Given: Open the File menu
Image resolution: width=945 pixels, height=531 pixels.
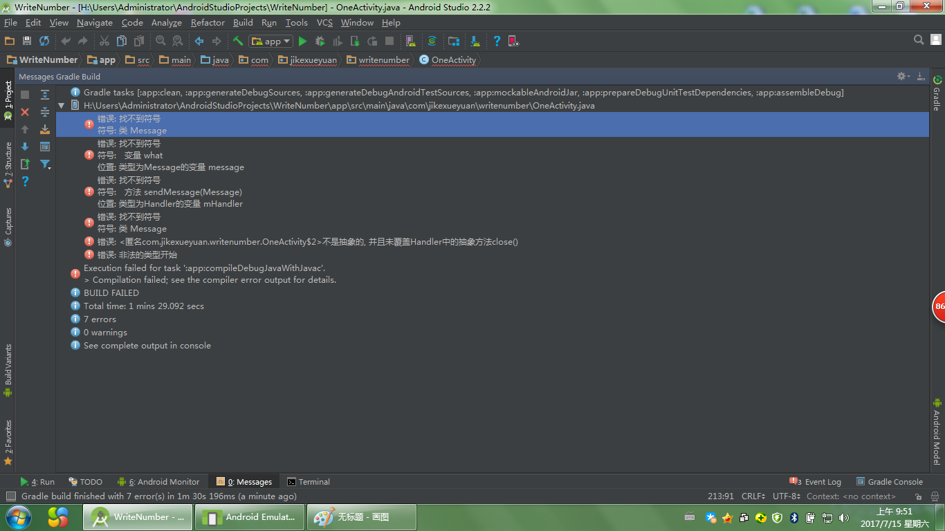Looking at the screenshot, I should point(10,23).
